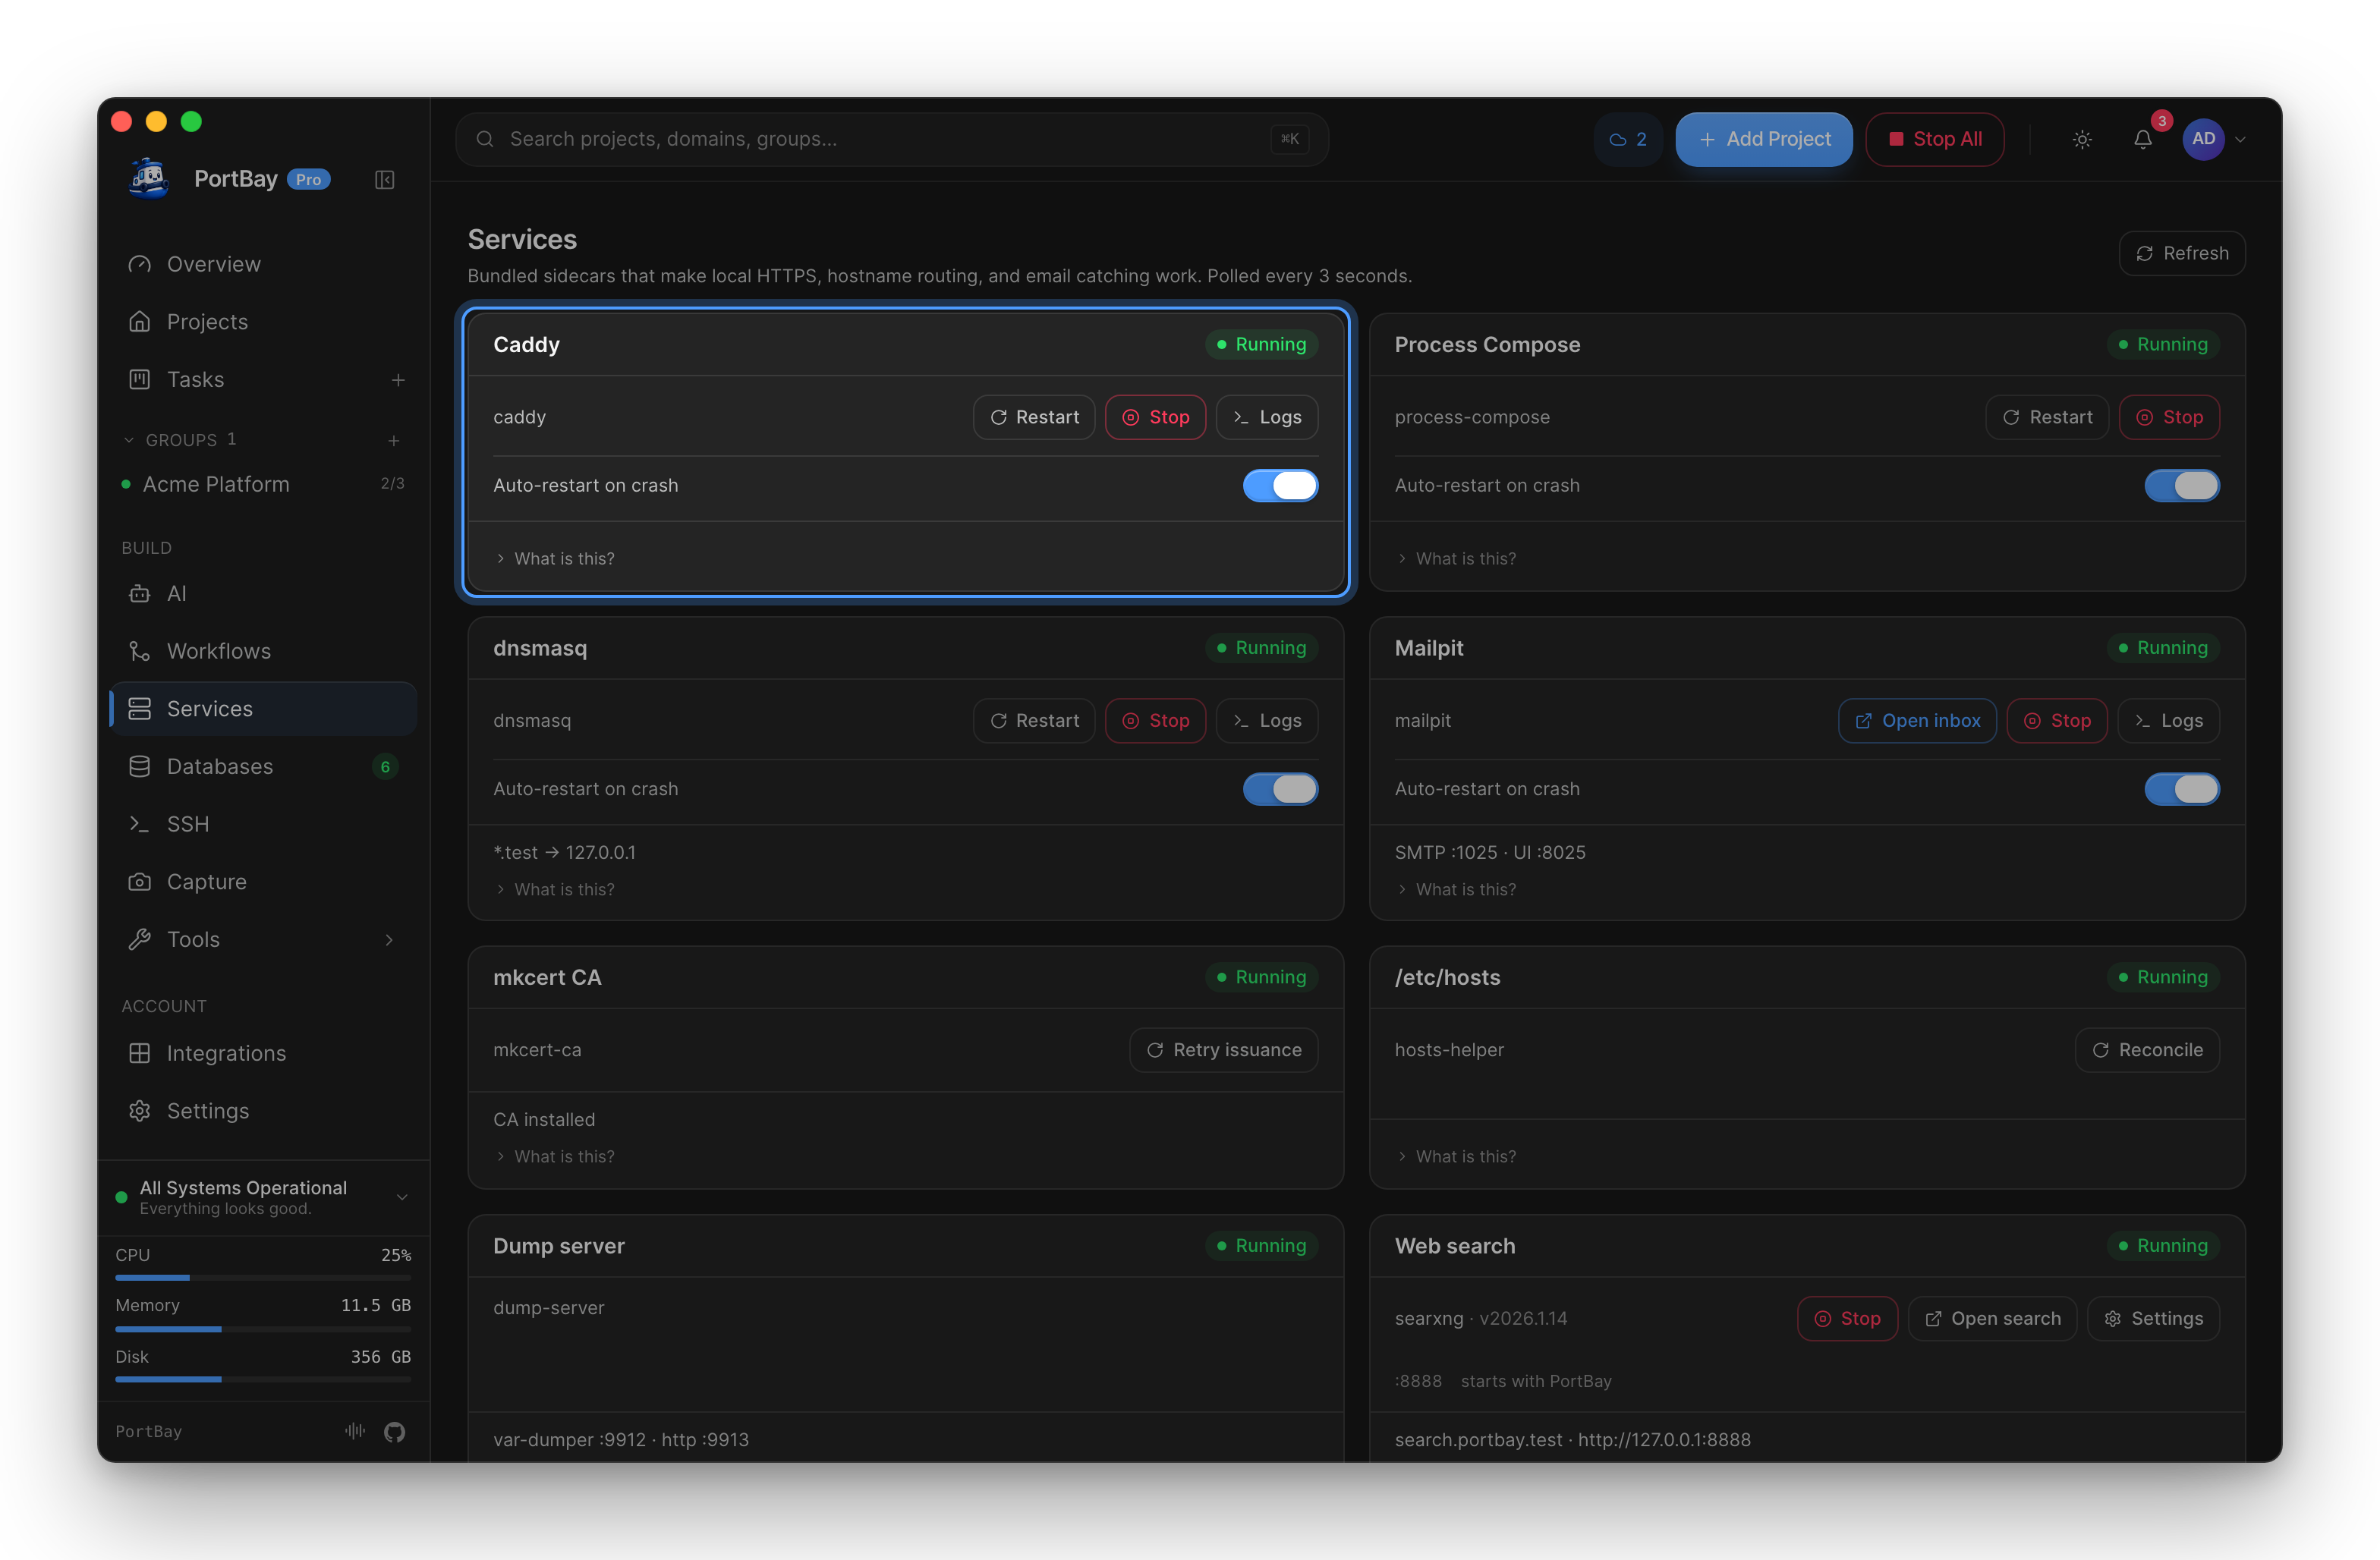Open account dropdown arrow beside avatar
The height and width of the screenshot is (1560, 2380).
(2240, 140)
